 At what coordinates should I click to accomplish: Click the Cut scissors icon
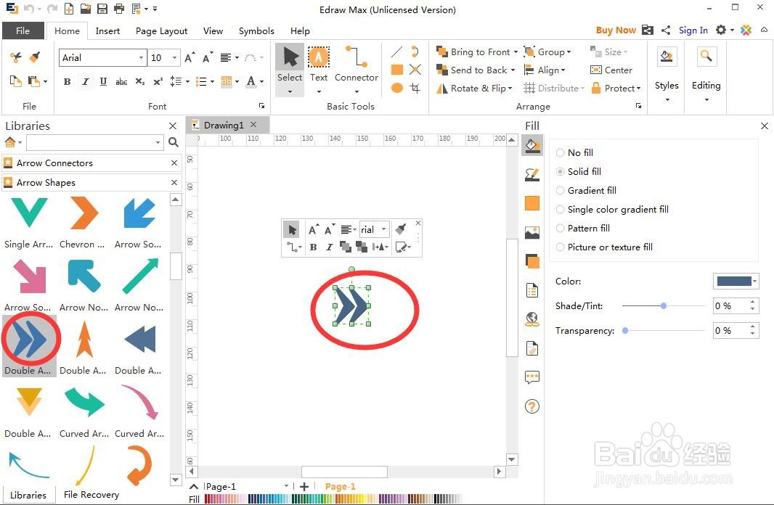tap(16, 57)
